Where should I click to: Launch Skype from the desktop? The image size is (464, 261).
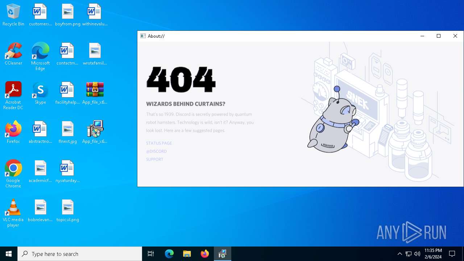tap(40, 94)
